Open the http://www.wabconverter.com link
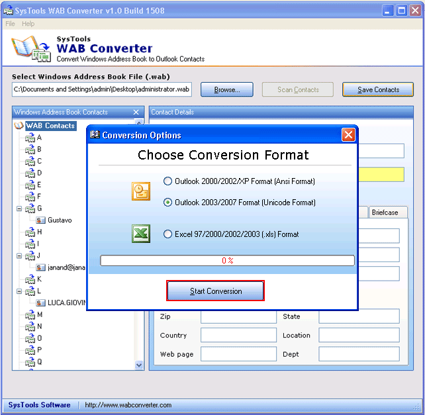Screen dimensions: 425x415 coord(128,405)
